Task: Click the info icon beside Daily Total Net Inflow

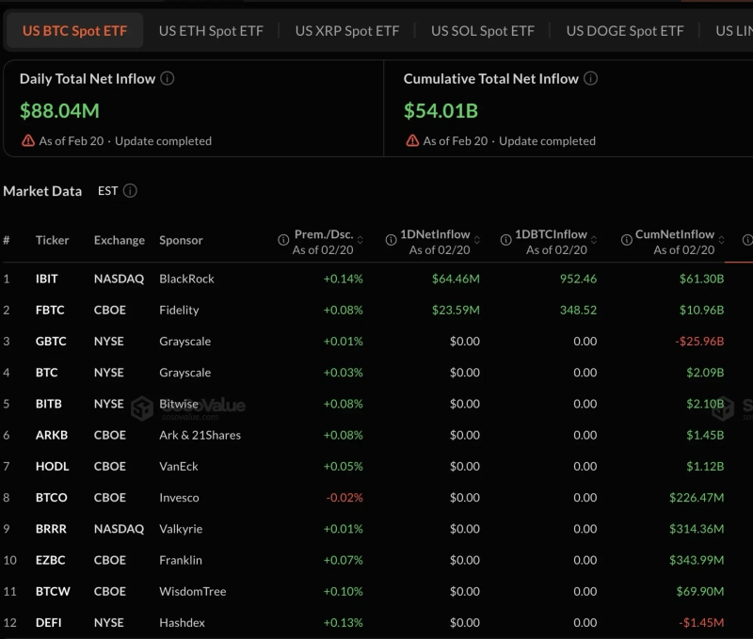Action: [x=168, y=79]
